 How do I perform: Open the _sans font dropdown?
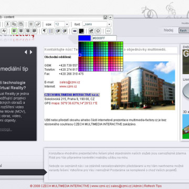pos(97,24)
